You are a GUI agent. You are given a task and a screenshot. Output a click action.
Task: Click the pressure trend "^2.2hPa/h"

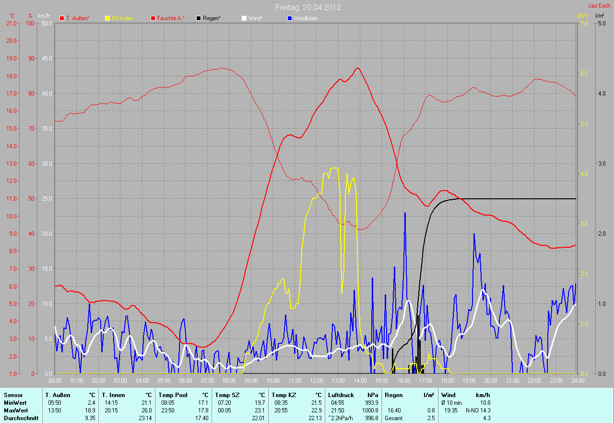click(x=342, y=418)
